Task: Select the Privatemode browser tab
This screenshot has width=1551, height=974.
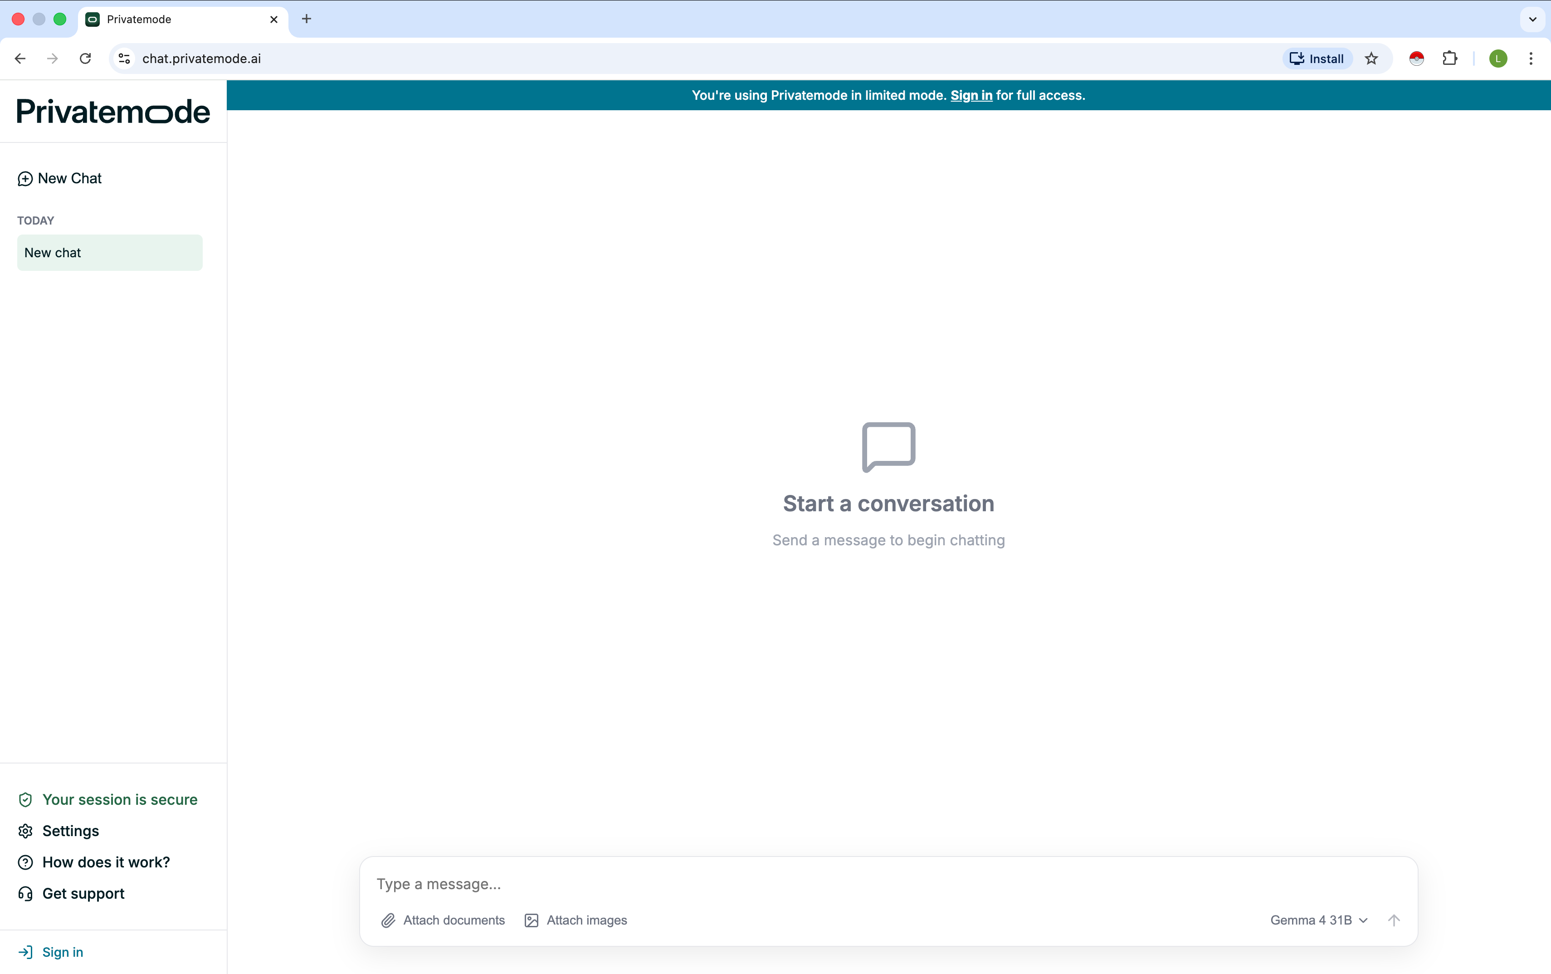Action: (x=183, y=20)
